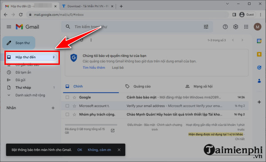Click browser back arrow

coord(6,15)
